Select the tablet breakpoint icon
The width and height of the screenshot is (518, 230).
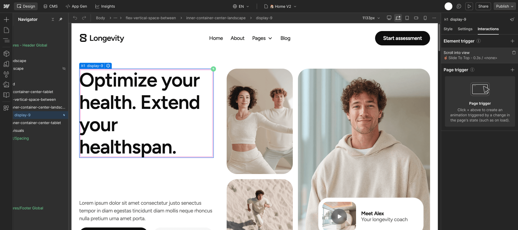[x=407, y=18]
